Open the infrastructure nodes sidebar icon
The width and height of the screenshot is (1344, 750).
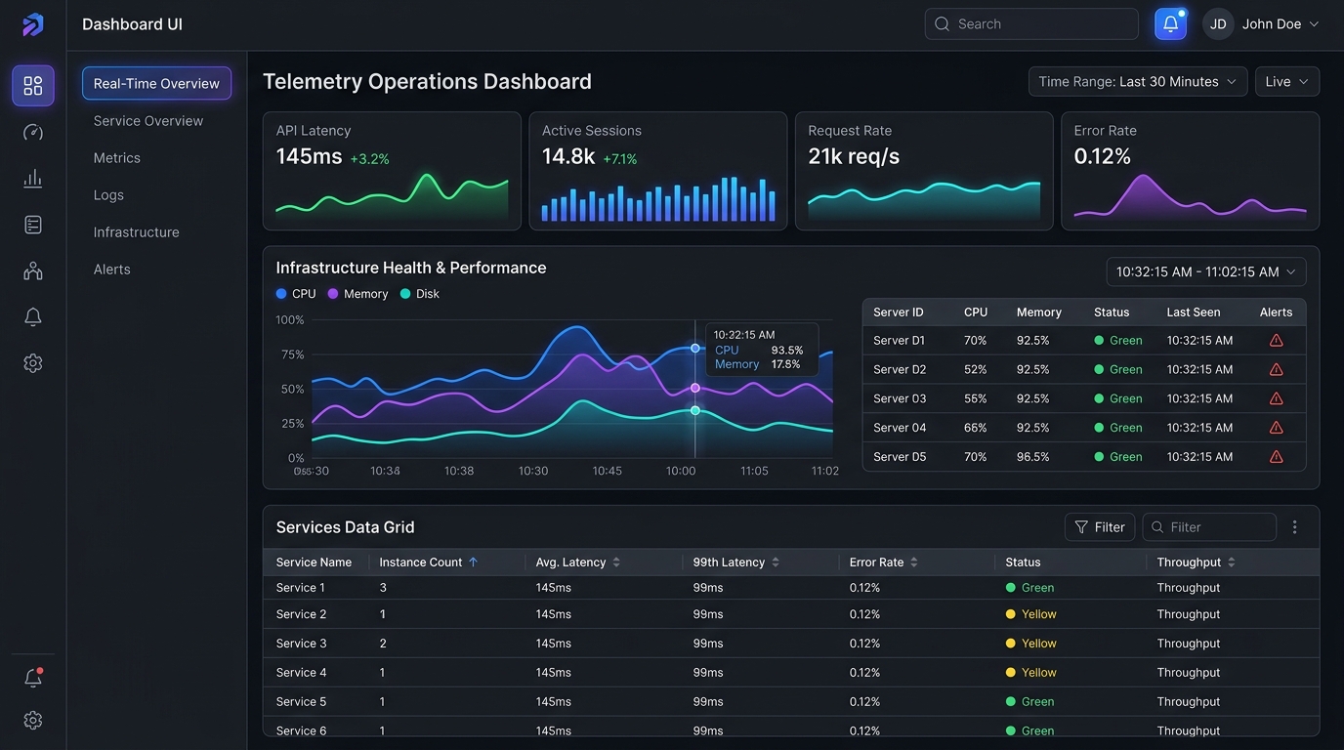tap(33, 271)
